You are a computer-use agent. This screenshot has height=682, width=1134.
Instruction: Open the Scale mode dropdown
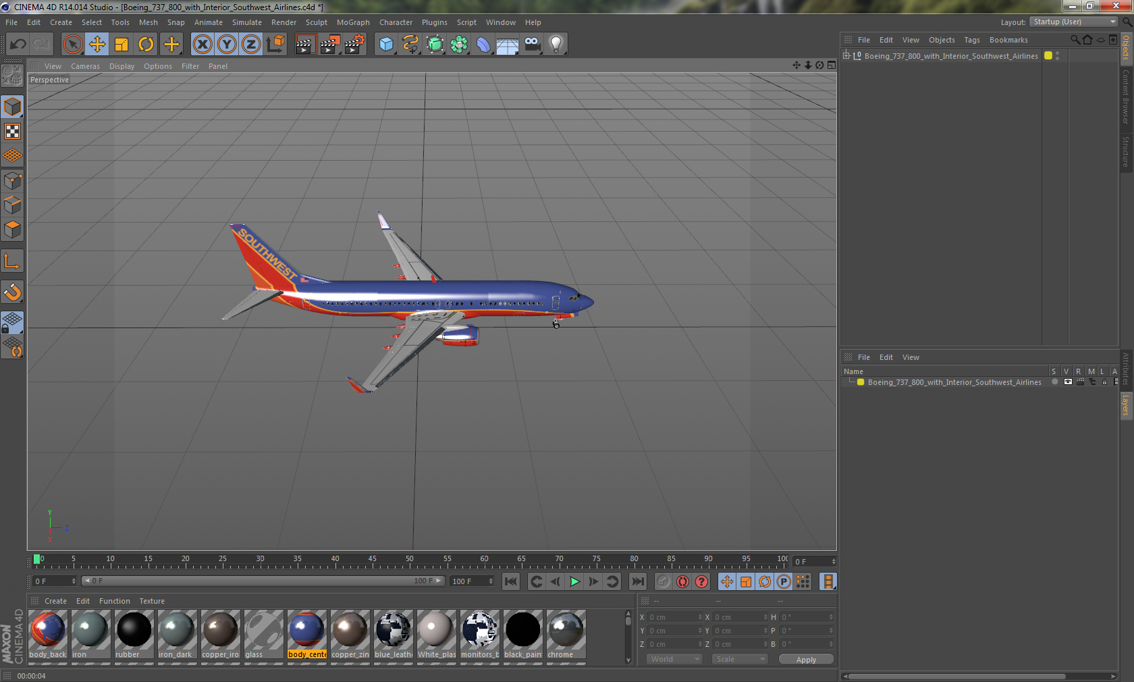pos(740,659)
